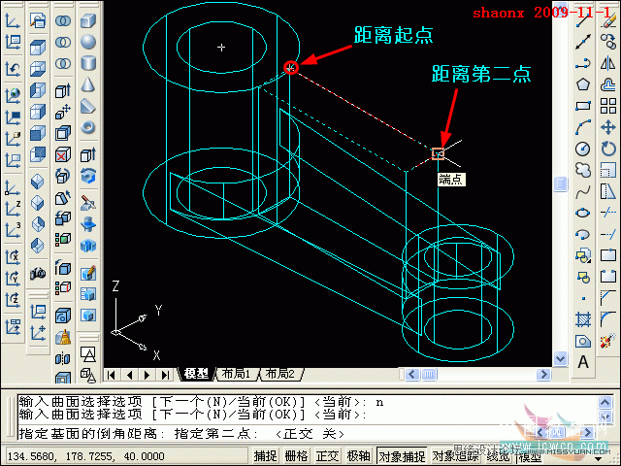The height and width of the screenshot is (466, 621).
Task: Click the Delete Faces icon with red X
Action: tap(63, 154)
